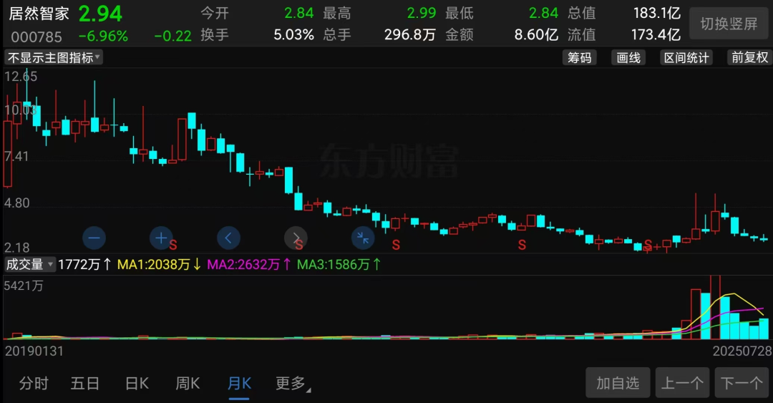The image size is (773, 403).
Task: Go to previous stock with 上一个
Action: coord(682,383)
